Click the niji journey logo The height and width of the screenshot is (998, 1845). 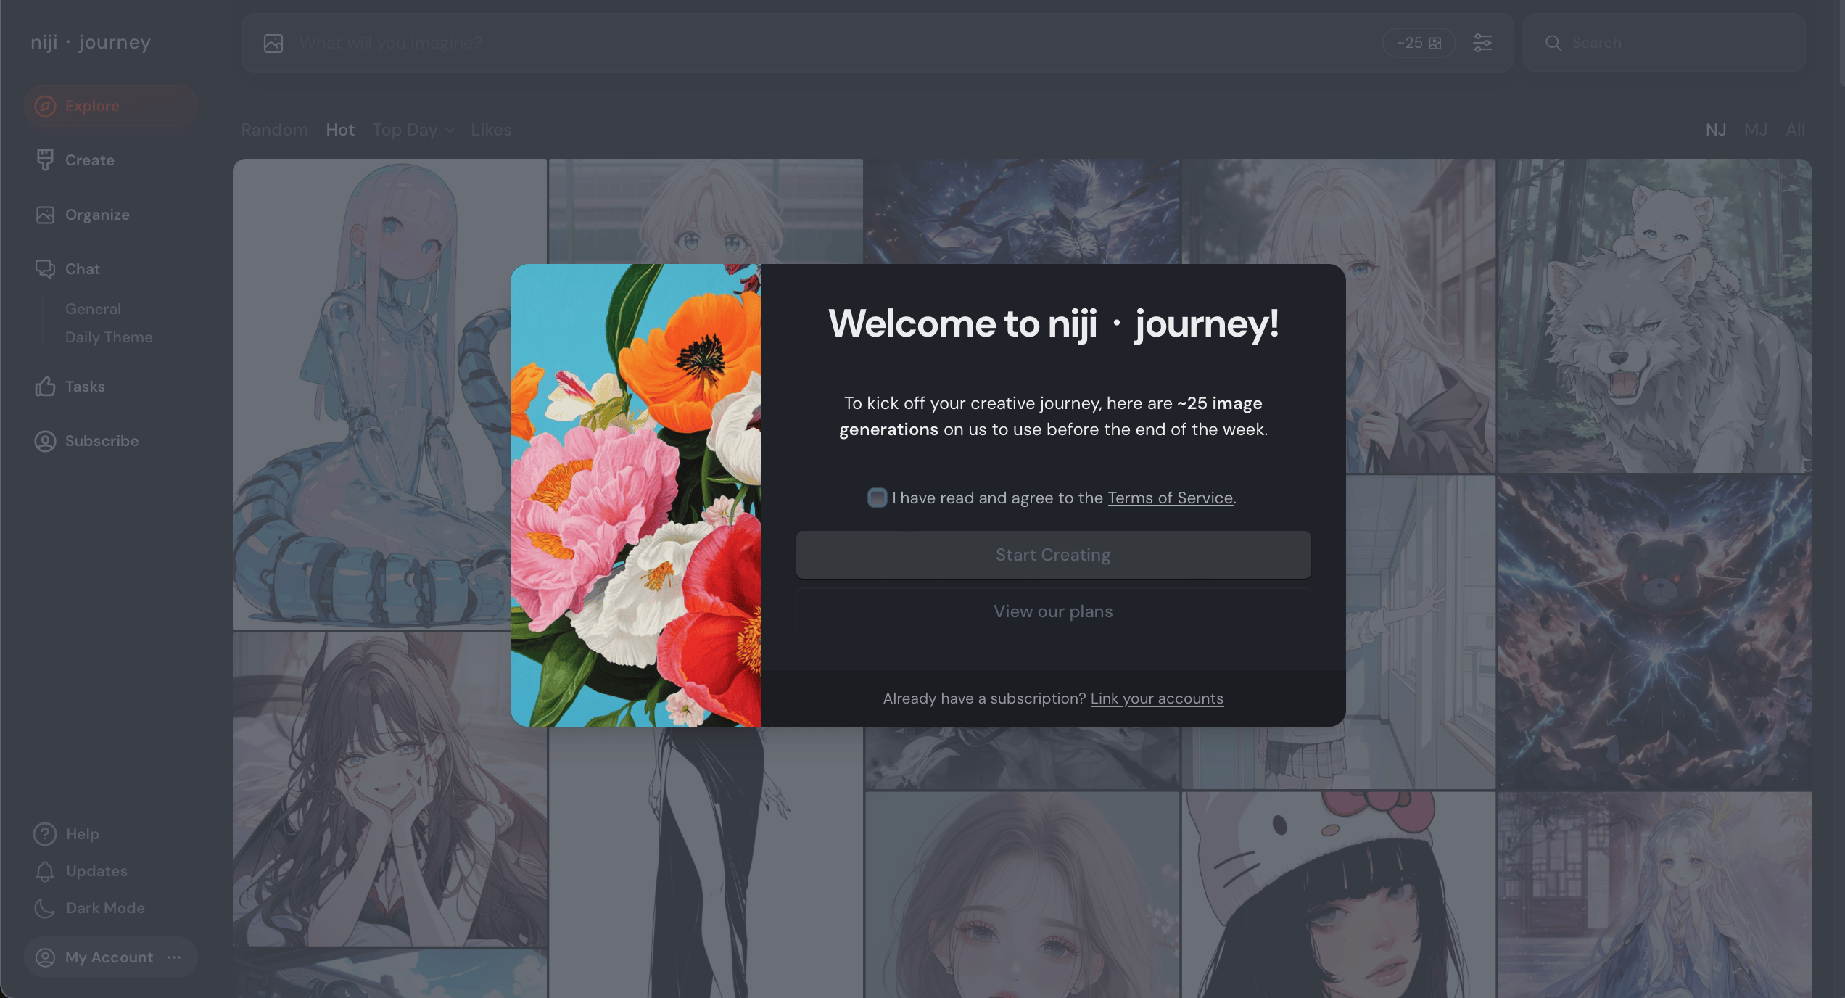(91, 43)
